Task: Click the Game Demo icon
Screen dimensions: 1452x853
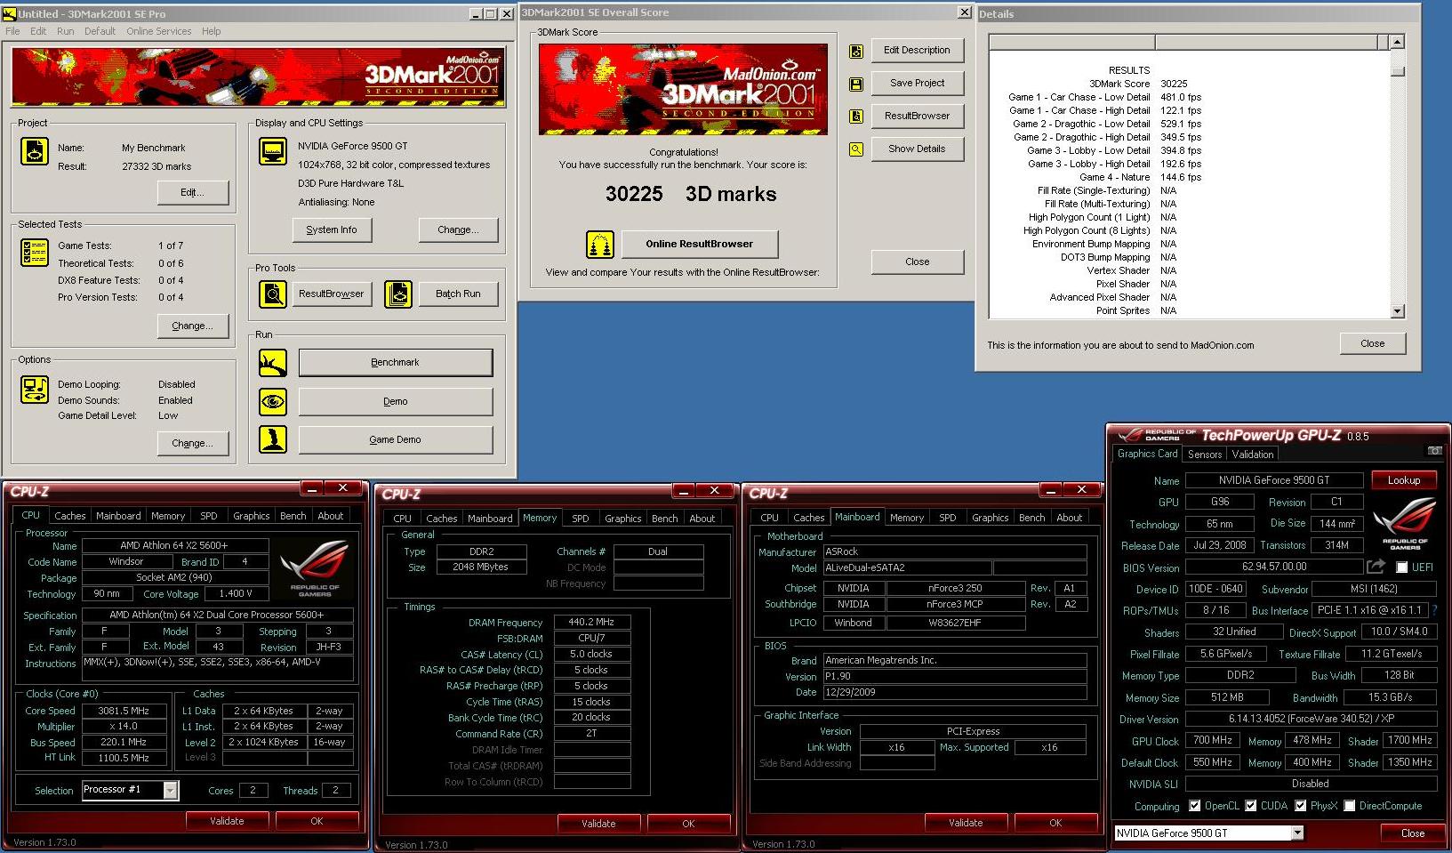Action: pyautogui.click(x=273, y=439)
